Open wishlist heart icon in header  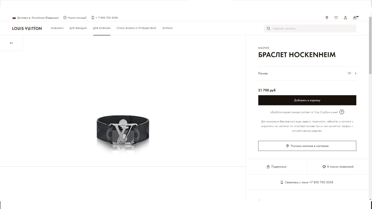point(336,18)
